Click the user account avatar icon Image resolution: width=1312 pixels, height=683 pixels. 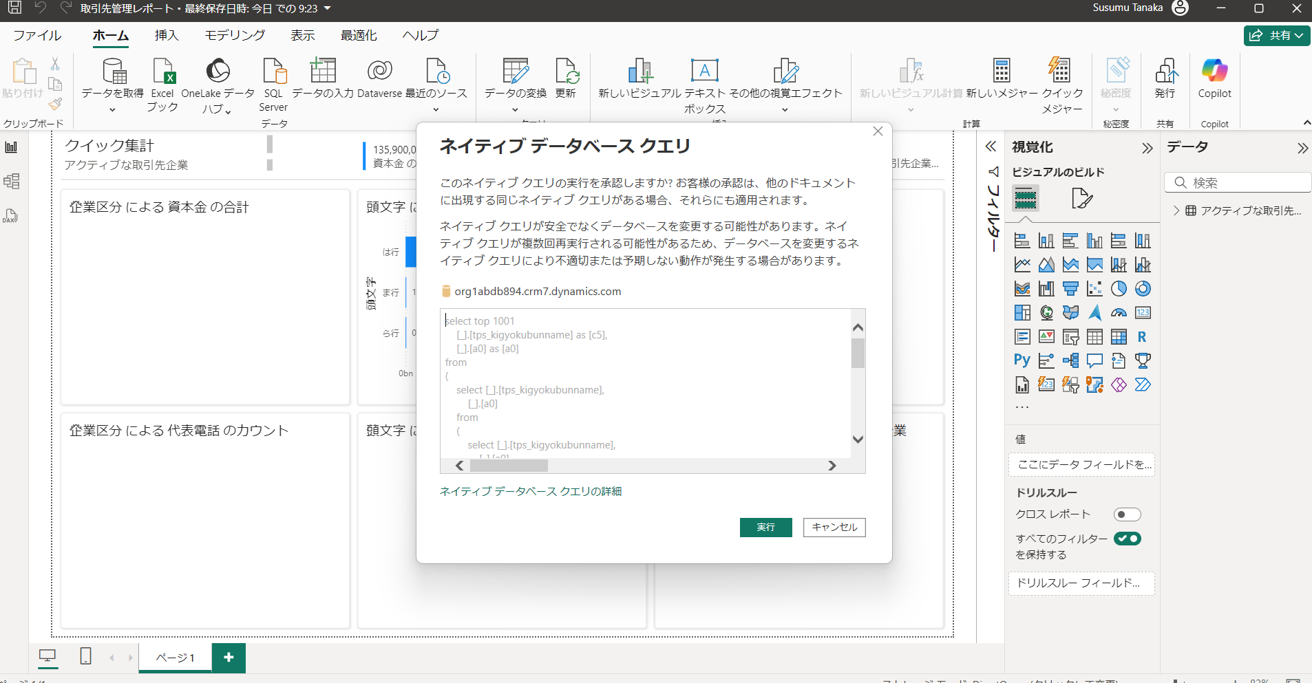click(1180, 8)
